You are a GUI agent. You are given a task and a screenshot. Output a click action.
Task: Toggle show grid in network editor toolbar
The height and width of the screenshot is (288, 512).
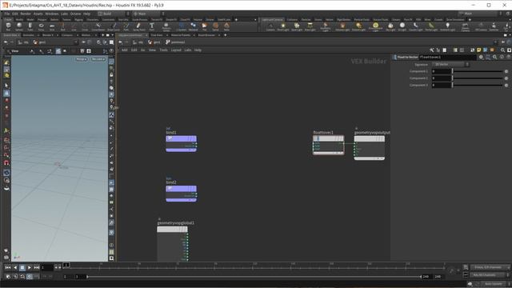click(x=462, y=50)
